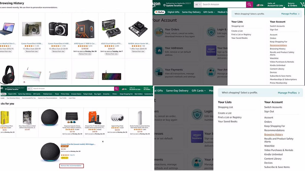Image resolution: width=305 pixels, height=171 pixels.
Task: Select Buy Again in the navigation bar
Action: point(98,94)
